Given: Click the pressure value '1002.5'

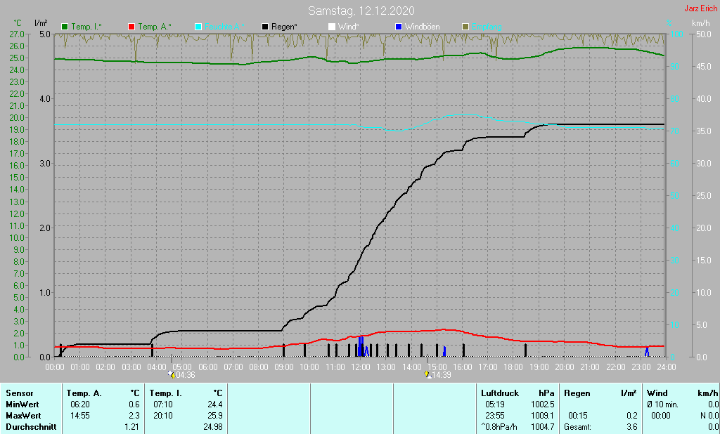Looking at the screenshot, I should (542, 405).
